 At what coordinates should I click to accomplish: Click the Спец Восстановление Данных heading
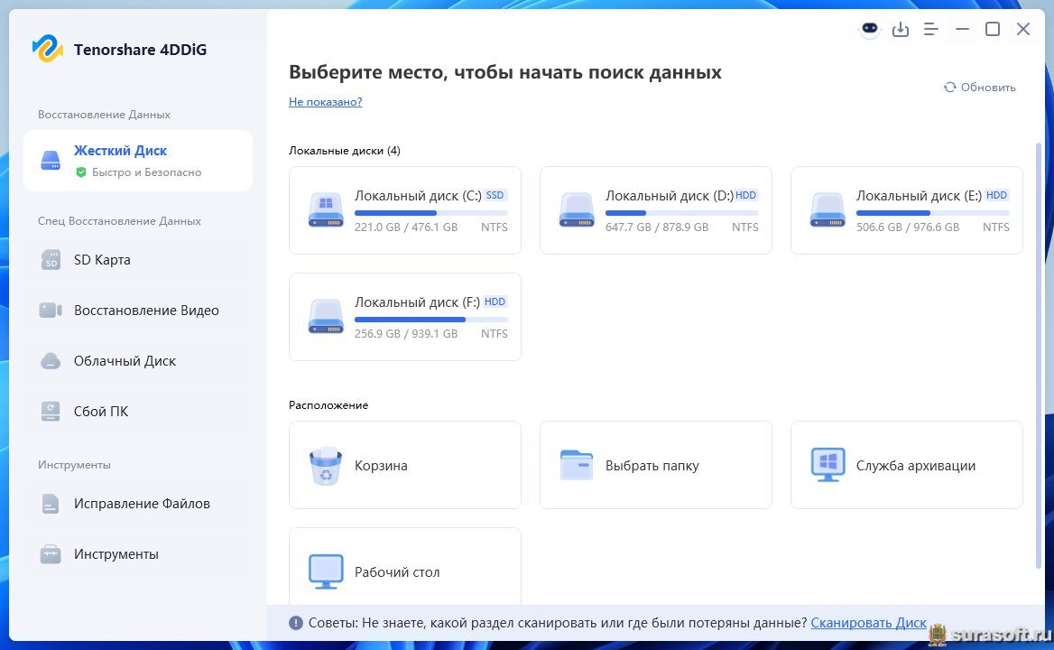119,221
